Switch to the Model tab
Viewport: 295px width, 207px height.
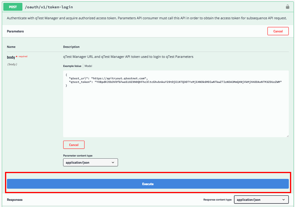88,66
